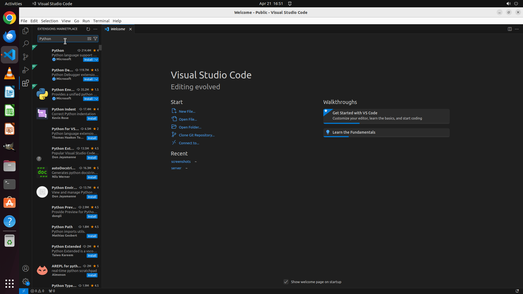523x294 pixels.
Task: Open Run and Debug view icon
Action: pyautogui.click(x=26, y=70)
